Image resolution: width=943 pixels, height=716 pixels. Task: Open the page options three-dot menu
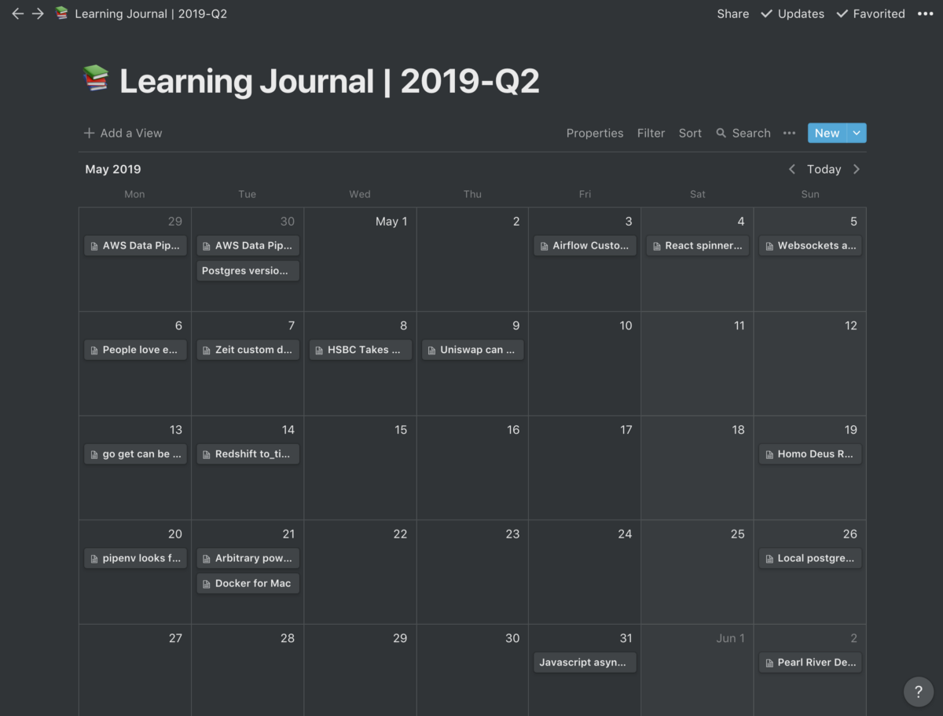point(925,14)
